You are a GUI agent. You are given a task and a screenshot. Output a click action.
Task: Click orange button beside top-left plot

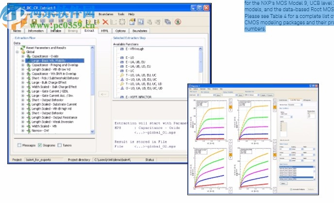coord(231,107)
